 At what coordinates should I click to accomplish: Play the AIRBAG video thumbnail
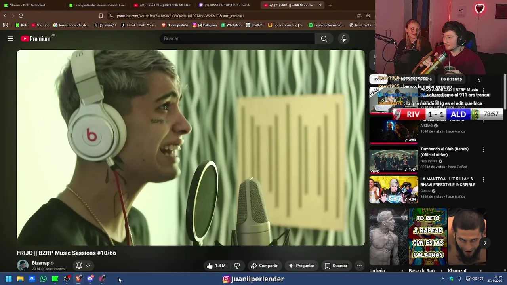tap(393, 130)
